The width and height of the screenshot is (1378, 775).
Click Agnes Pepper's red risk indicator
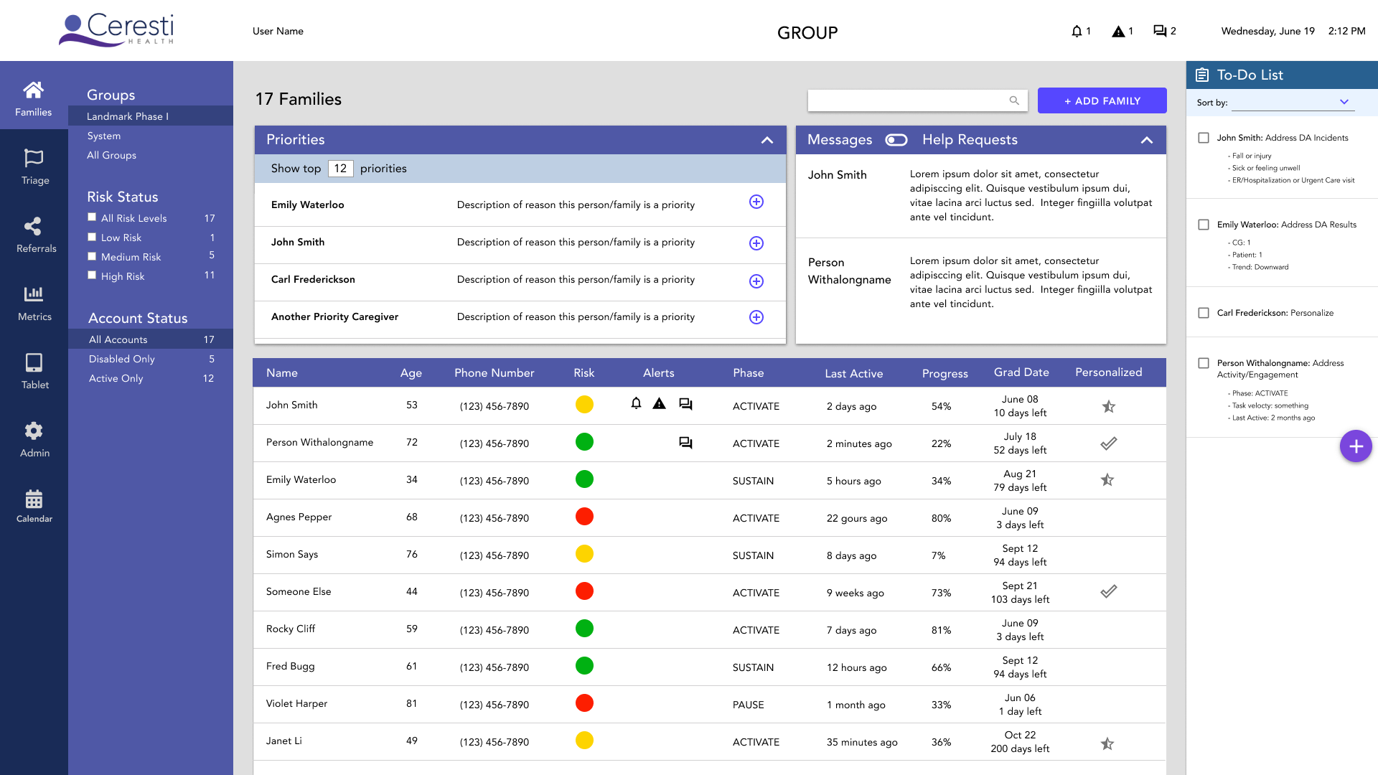click(x=584, y=516)
